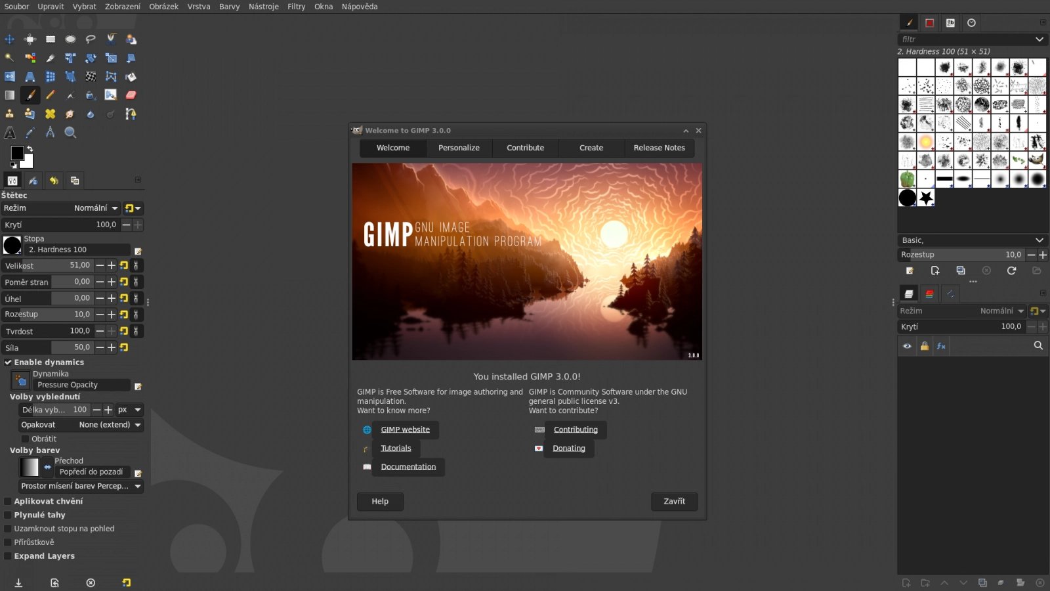
Task: Open the mode switch dropdown beside brush Režim
Action: (x=133, y=208)
